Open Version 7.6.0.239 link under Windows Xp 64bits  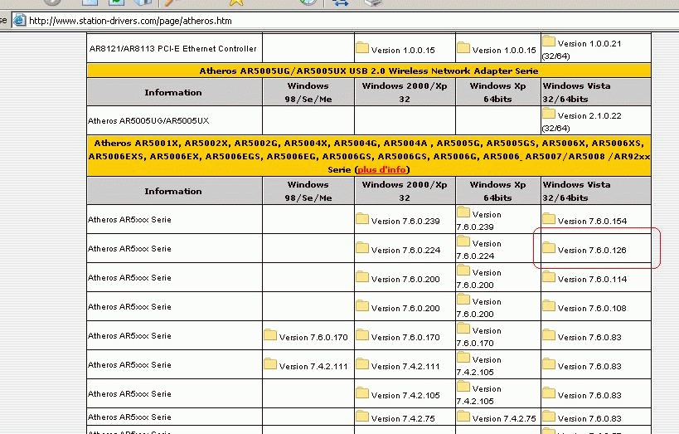[479, 221]
